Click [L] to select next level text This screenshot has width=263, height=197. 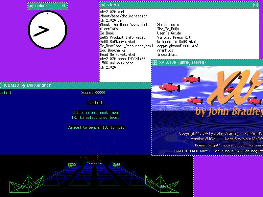coord(96,113)
